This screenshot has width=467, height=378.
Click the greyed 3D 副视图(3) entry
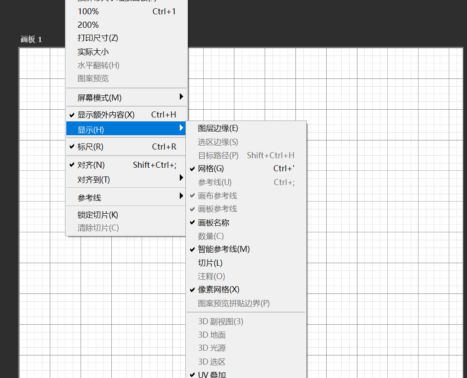[246, 321]
